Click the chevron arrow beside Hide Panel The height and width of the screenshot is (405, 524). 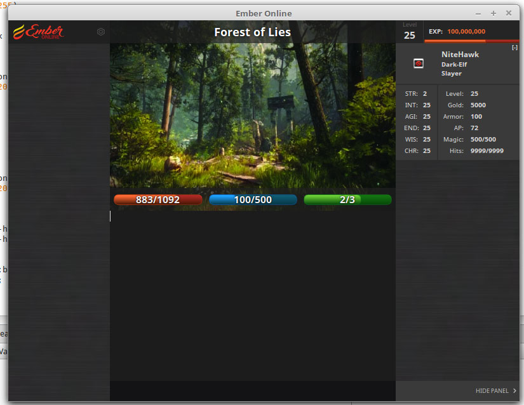click(514, 391)
